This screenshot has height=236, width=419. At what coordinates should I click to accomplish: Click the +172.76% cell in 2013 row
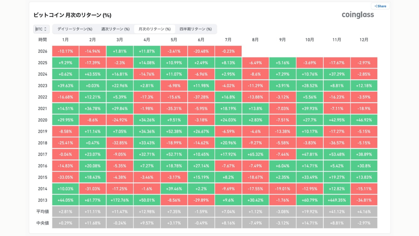pyautogui.click(x=120, y=200)
